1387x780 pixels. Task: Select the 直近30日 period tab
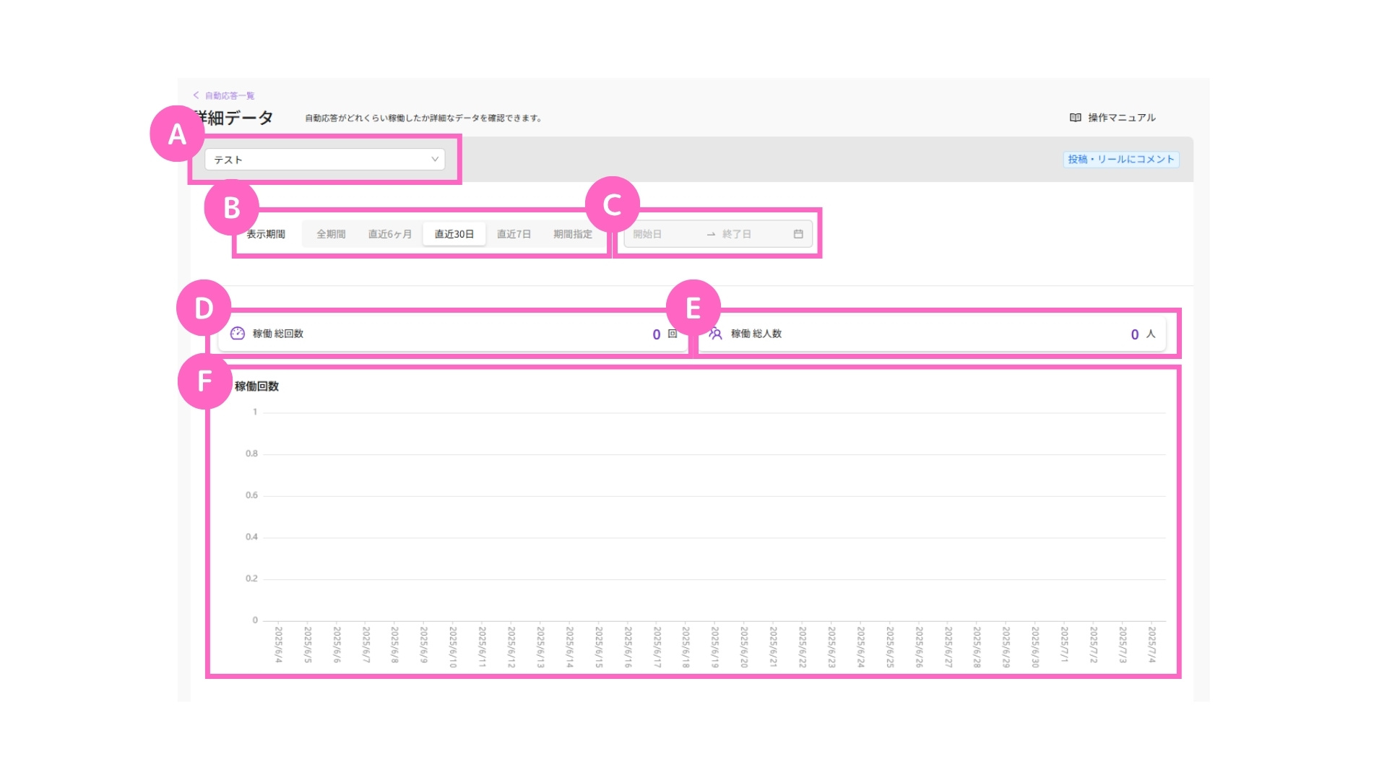pyautogui.click(x=454, y=234)
